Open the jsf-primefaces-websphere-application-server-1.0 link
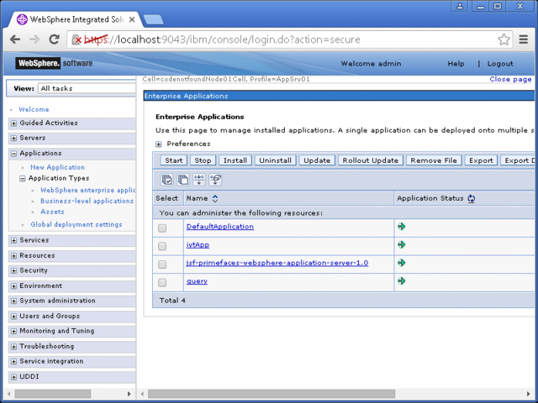This screenshot has width=538, height=403. click(x=277, y=263)
